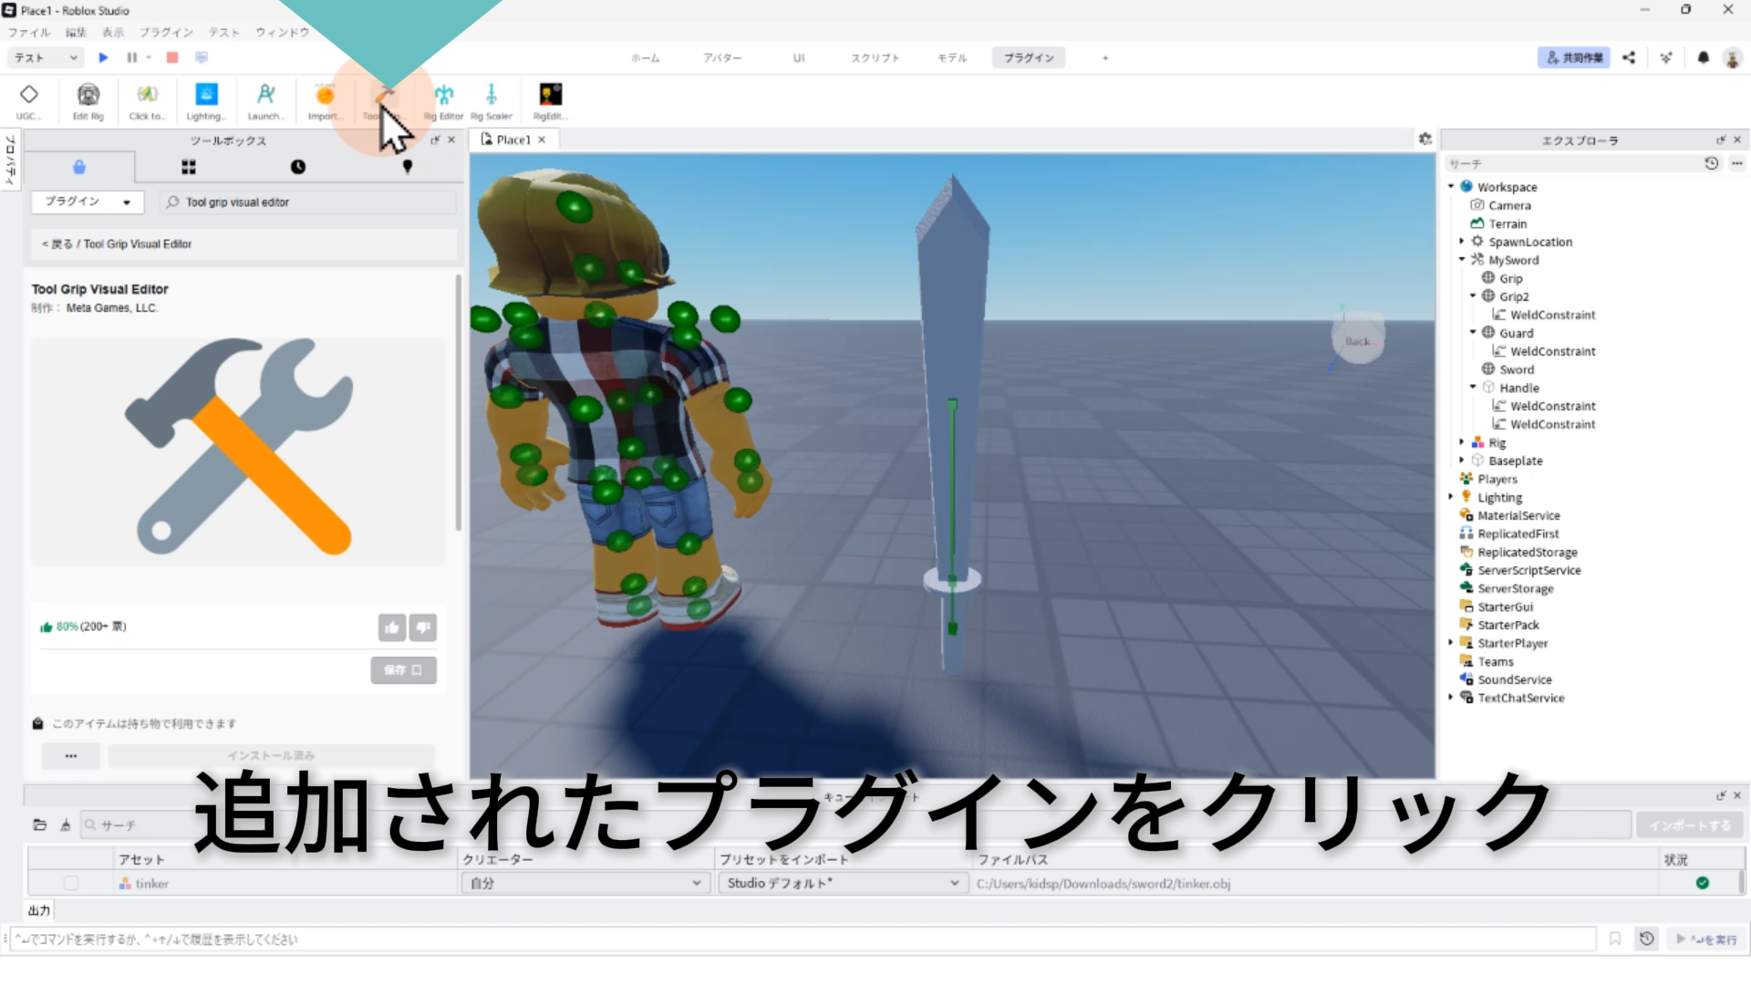The width and height of the screenshot is (1751, 985).
Task: Switch to the スクリプト ribbon tab
Action: point(875,57)
